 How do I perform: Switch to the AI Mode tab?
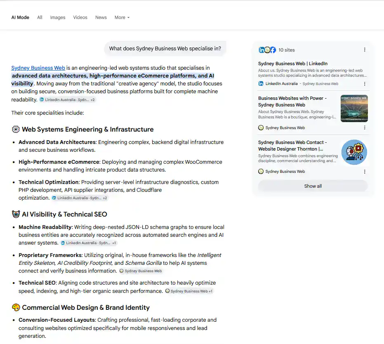pos(20,17)
